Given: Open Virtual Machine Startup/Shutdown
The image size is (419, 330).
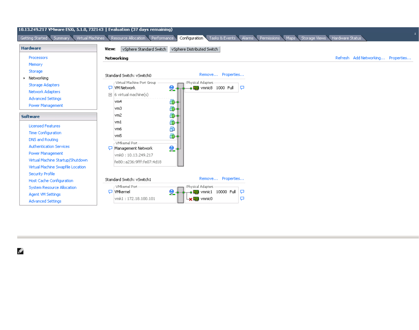Looking at the screenshot, I should (x=58, y=161).
